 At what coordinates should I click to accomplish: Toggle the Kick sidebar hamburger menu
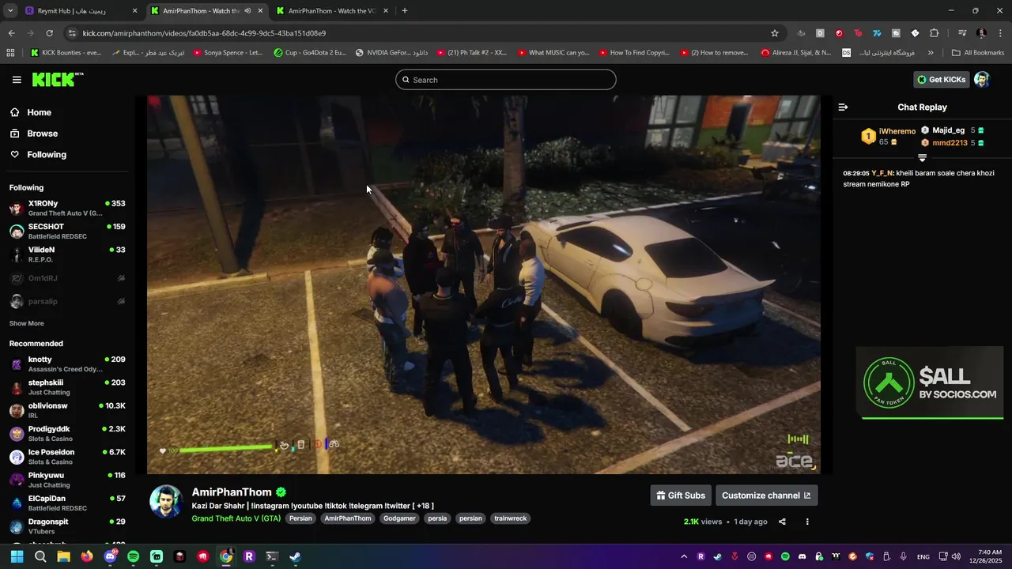[17, 80]
